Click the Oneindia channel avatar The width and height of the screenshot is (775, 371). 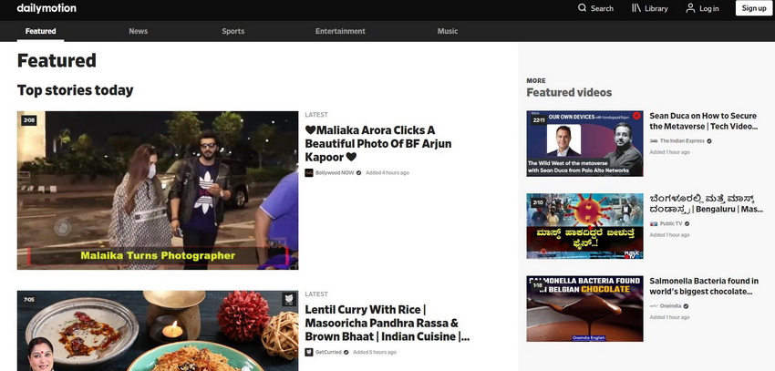click(654, 305)
